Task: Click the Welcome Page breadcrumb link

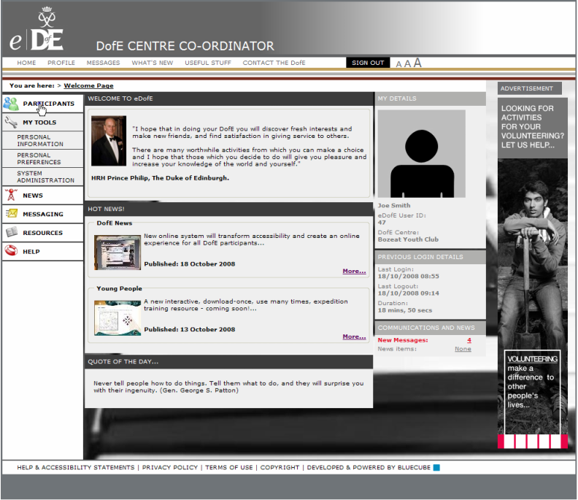Action: click(88, 86)
